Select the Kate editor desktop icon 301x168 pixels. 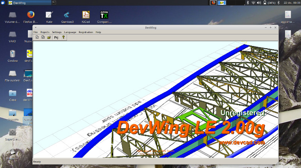(49, 15)
